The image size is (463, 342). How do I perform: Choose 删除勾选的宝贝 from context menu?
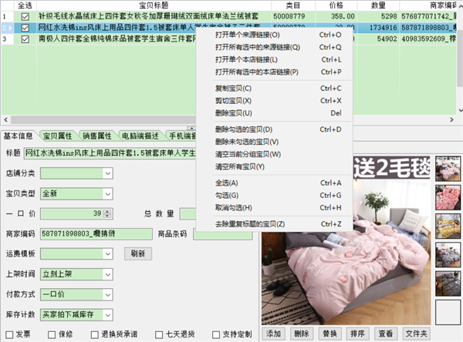tap(274, 129)
